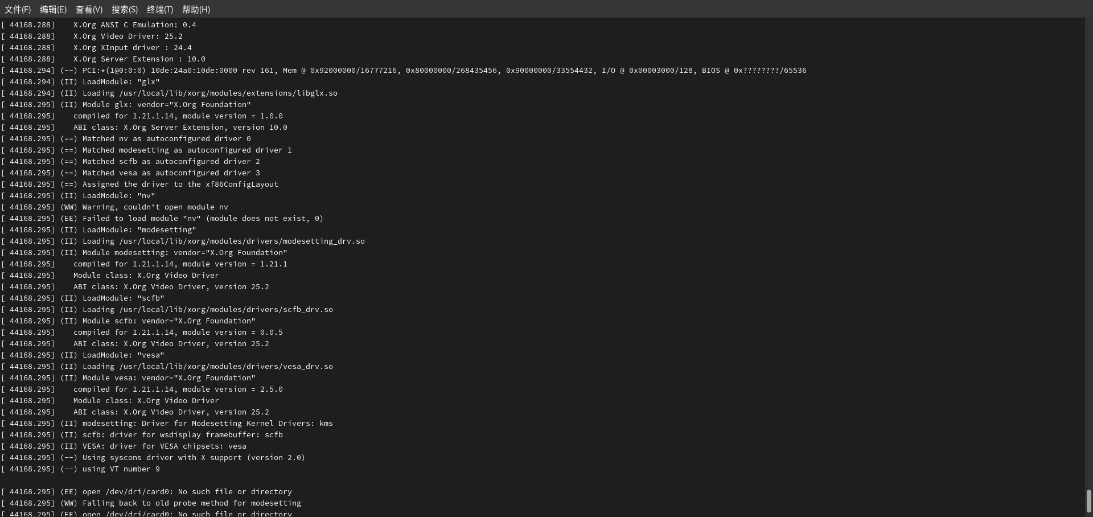Image resolution: width=1093 pixels, height=517 pixels.
Task: Click 'Using syscons driver with X support' line
Action: pyautogui.click(x=194, y=458)
